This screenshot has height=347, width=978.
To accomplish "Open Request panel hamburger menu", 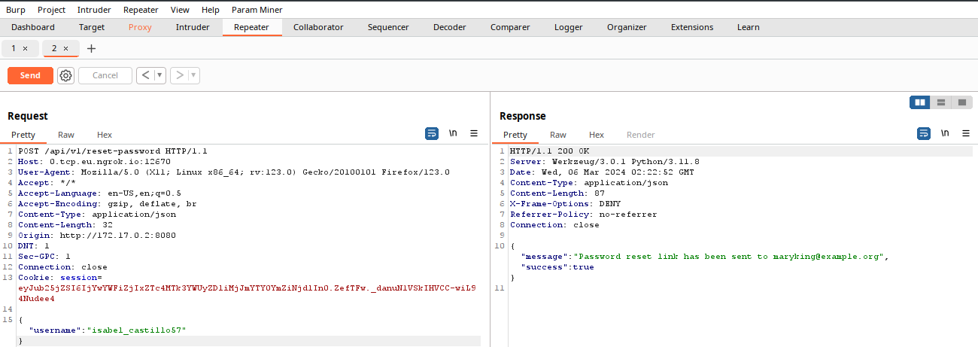I will pos(474,133).
